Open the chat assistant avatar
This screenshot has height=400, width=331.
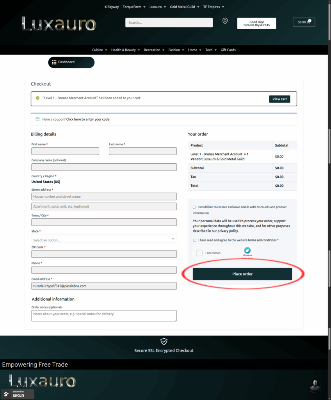(x=315, y=386)
